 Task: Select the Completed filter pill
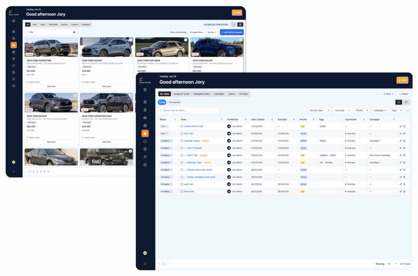pos(174,102)
